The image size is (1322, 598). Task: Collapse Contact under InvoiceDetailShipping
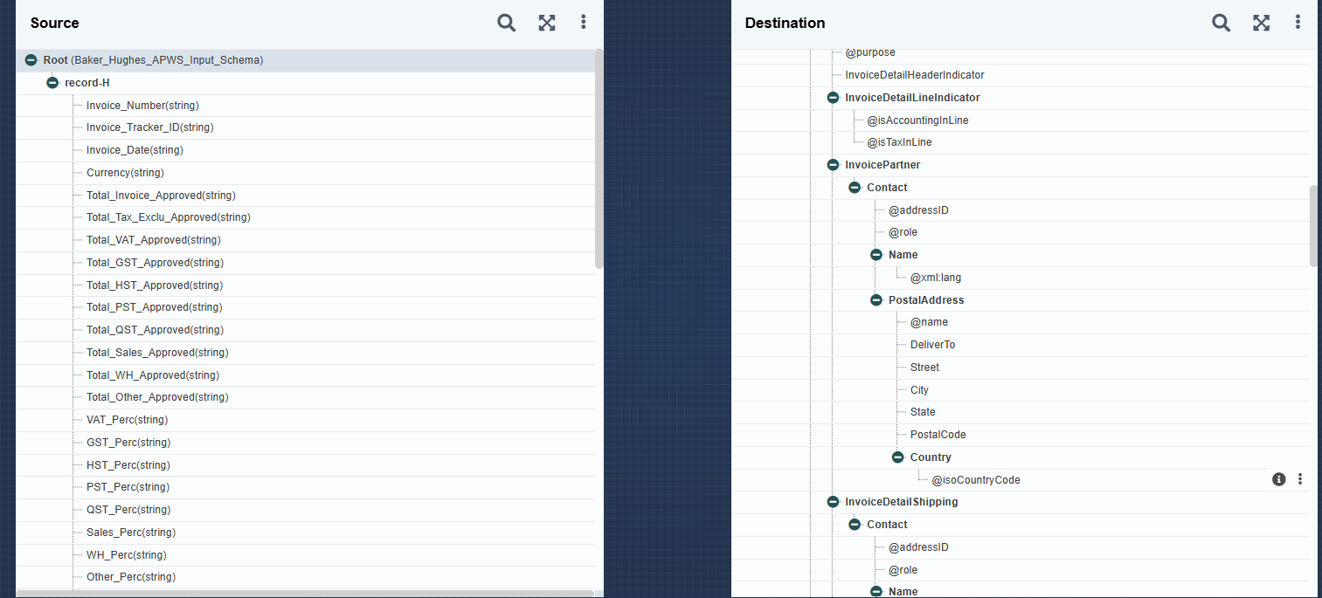pyautogui.click(x=855, y=525)
